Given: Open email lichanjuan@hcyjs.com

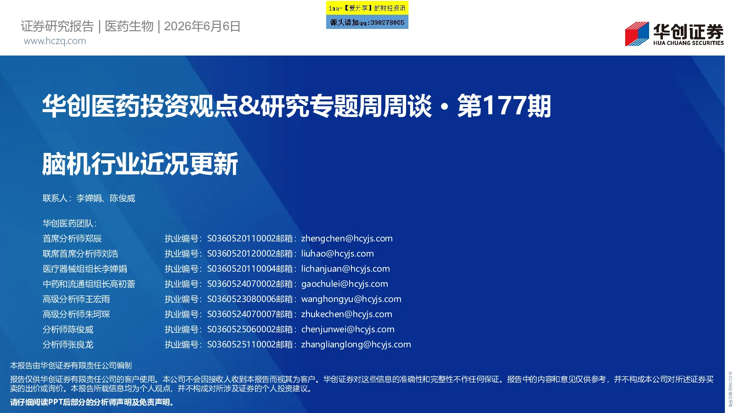Looking at the screenshot, I should point(345,269).
